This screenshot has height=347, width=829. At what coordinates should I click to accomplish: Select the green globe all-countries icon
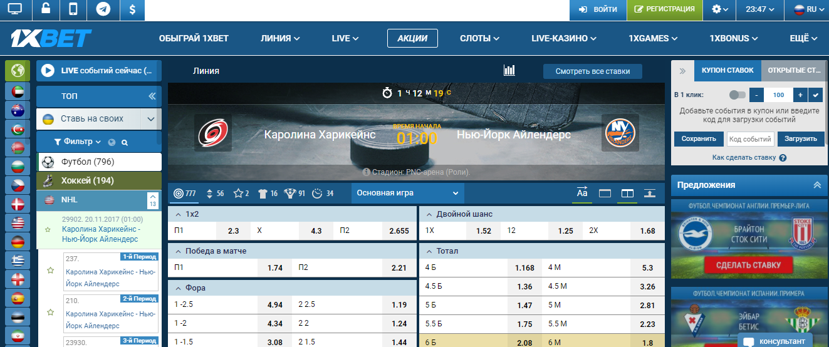pyautogui.click(x=17, y=70)
